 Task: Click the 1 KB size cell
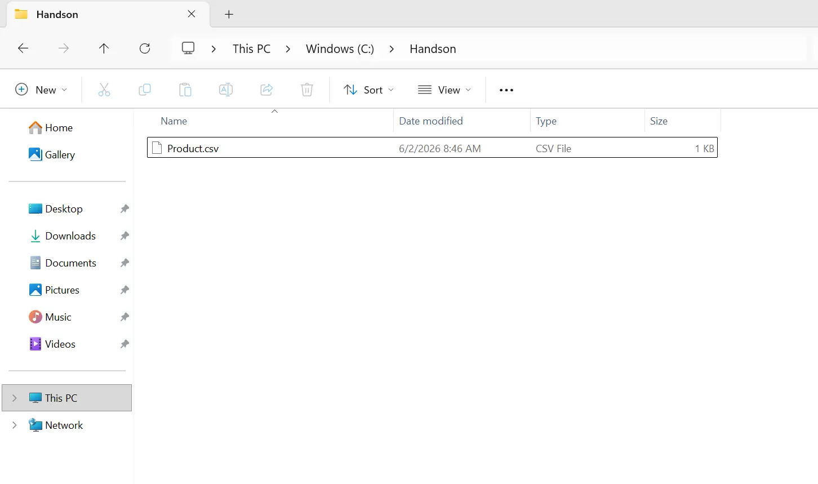click(704, 149)
